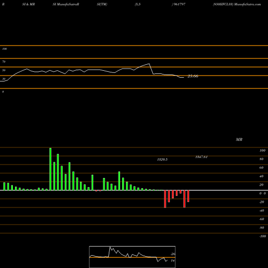Click the MR axis label -100
Viewport: 268px width, 268px height.
tap(263, 236)
